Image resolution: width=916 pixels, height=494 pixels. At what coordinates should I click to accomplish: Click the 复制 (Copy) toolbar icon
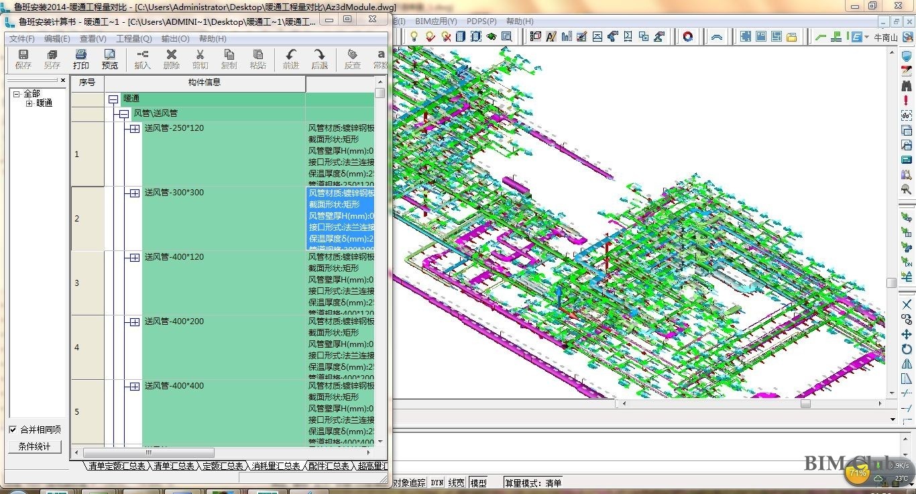click(x=229, y=55)
